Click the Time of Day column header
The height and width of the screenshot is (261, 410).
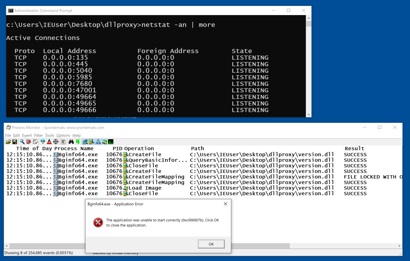pos(34,148)
